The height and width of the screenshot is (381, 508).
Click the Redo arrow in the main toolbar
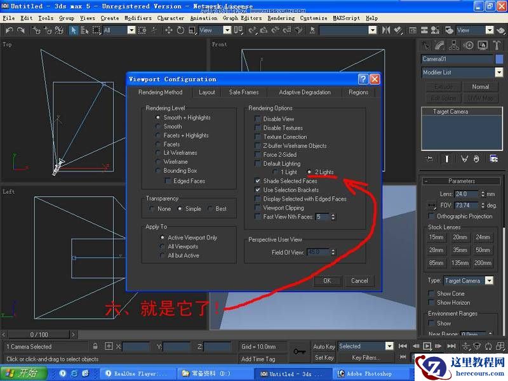tap(21, 30)
